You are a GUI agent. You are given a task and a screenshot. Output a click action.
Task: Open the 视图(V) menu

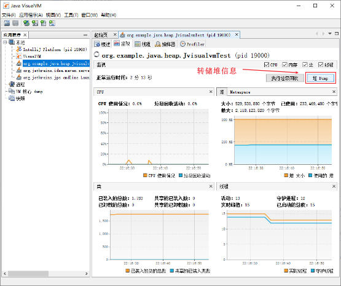[53, 15]
